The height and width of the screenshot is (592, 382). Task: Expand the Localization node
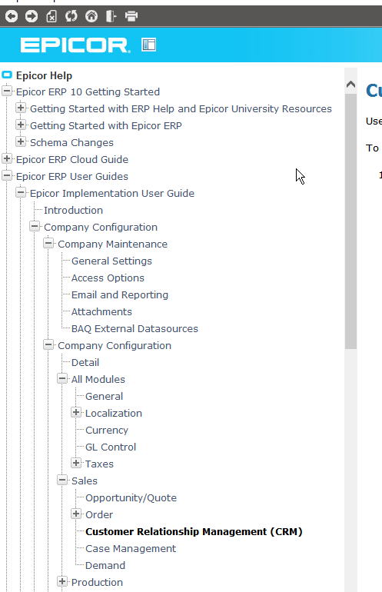pyautogui.click(x=76, y=412)
